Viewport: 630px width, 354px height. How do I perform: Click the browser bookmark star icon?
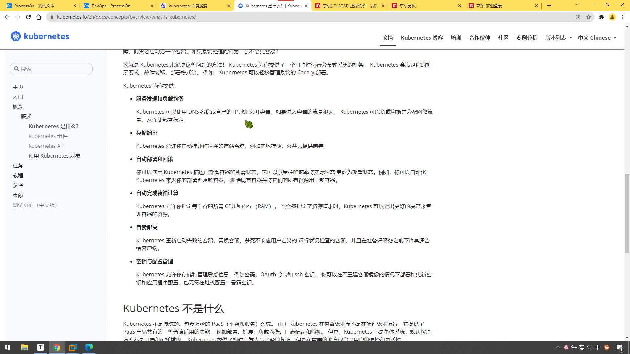(x=589, y=17)
